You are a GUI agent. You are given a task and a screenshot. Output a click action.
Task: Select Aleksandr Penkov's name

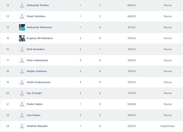38,5
